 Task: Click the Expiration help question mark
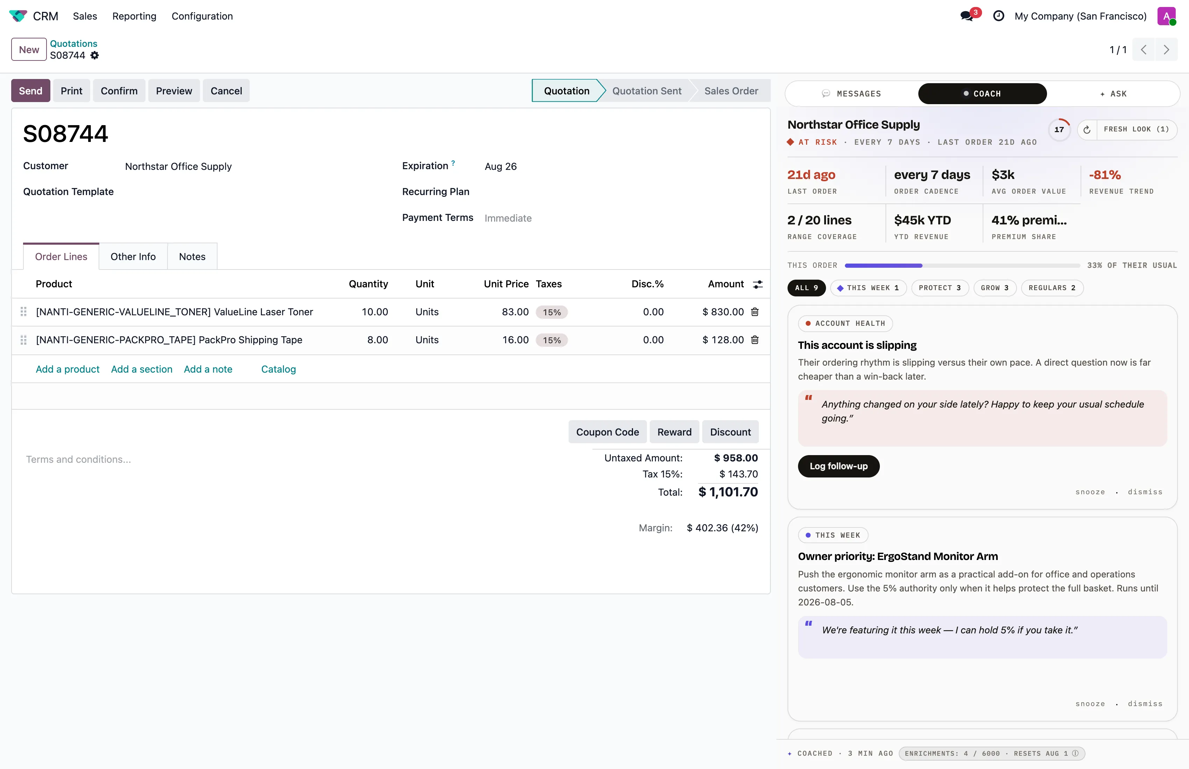pos(453,163)
